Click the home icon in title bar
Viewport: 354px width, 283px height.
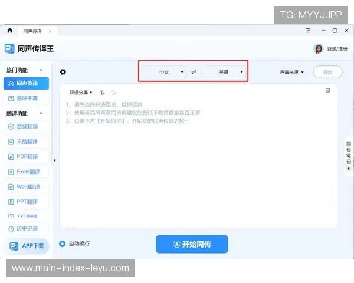pyautogui.click(x=9, y=30)
